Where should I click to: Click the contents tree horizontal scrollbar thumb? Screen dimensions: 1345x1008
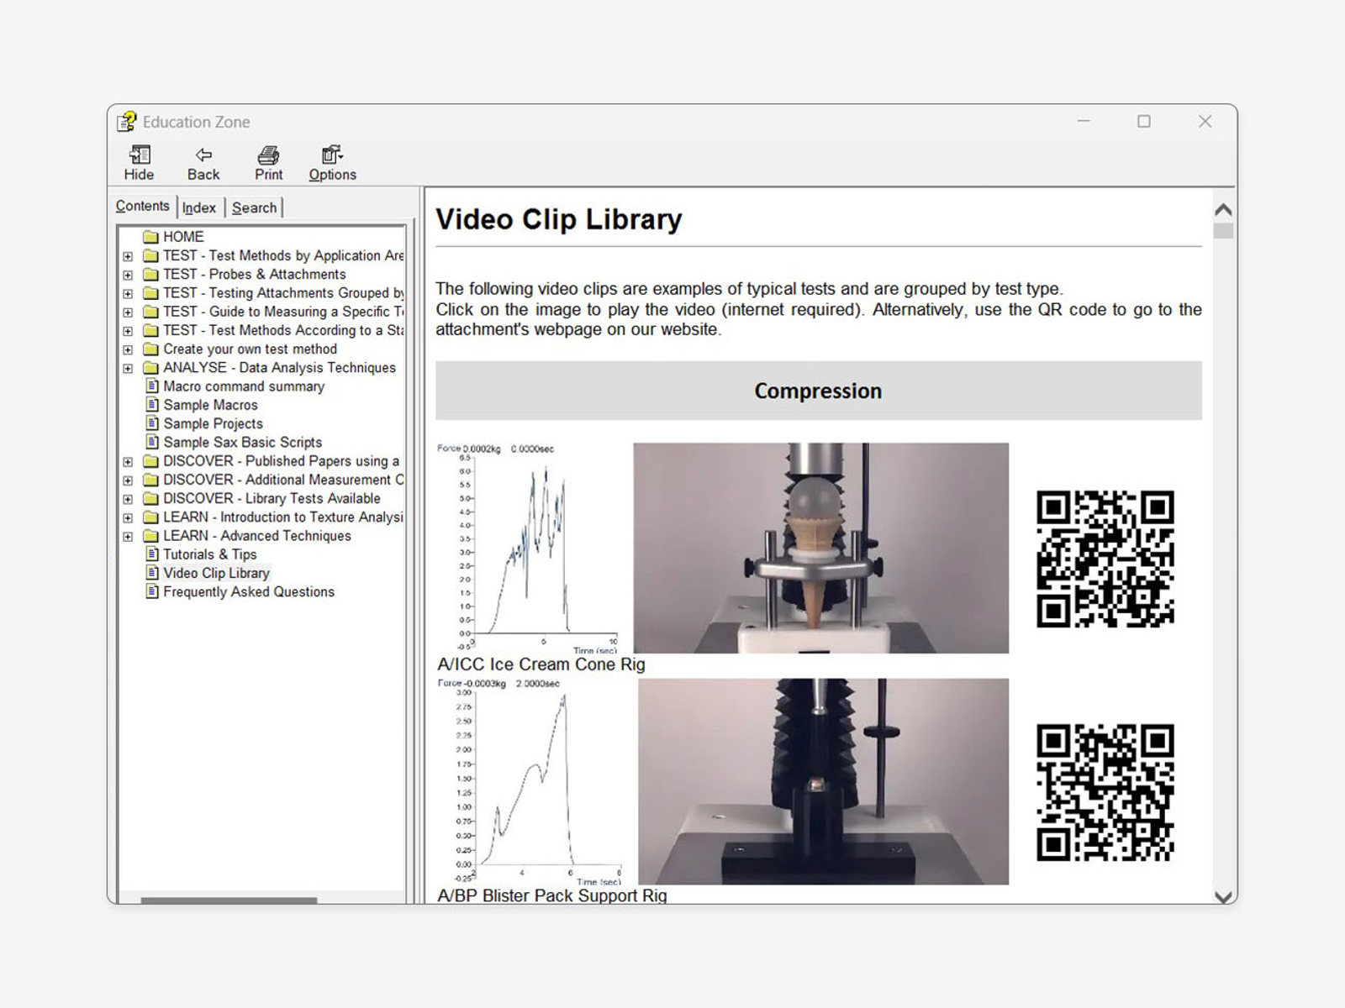229,900
